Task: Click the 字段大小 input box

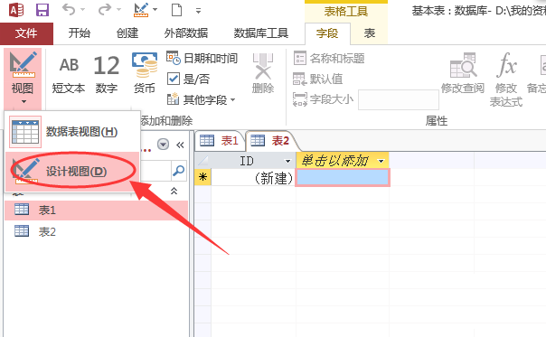Action: [399, 100]
